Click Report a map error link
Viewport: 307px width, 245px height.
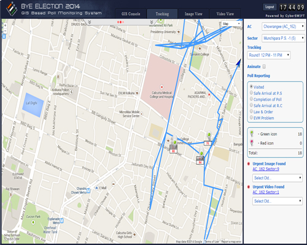[231, 241]
